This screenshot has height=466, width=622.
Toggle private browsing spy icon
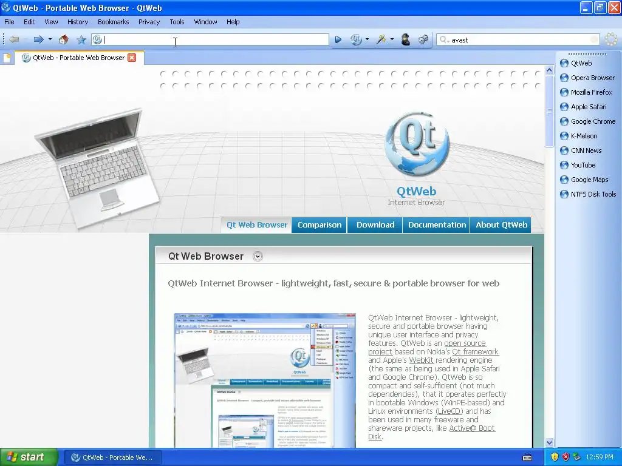point(405,39)
